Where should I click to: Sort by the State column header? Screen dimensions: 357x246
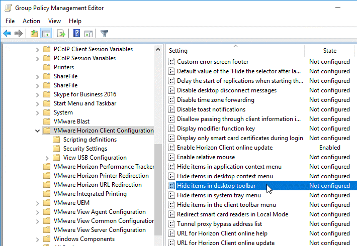[x=329, y=51]
